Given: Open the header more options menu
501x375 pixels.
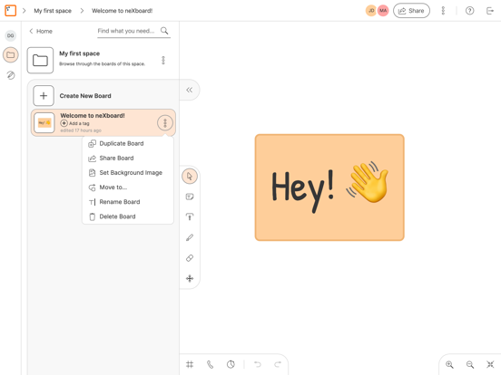Looking at the screenshot, I should tap(443, 11).
